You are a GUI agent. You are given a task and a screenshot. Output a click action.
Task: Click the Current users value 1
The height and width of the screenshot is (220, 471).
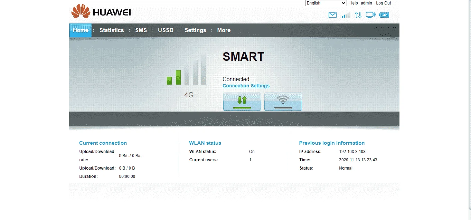point(251,160)
